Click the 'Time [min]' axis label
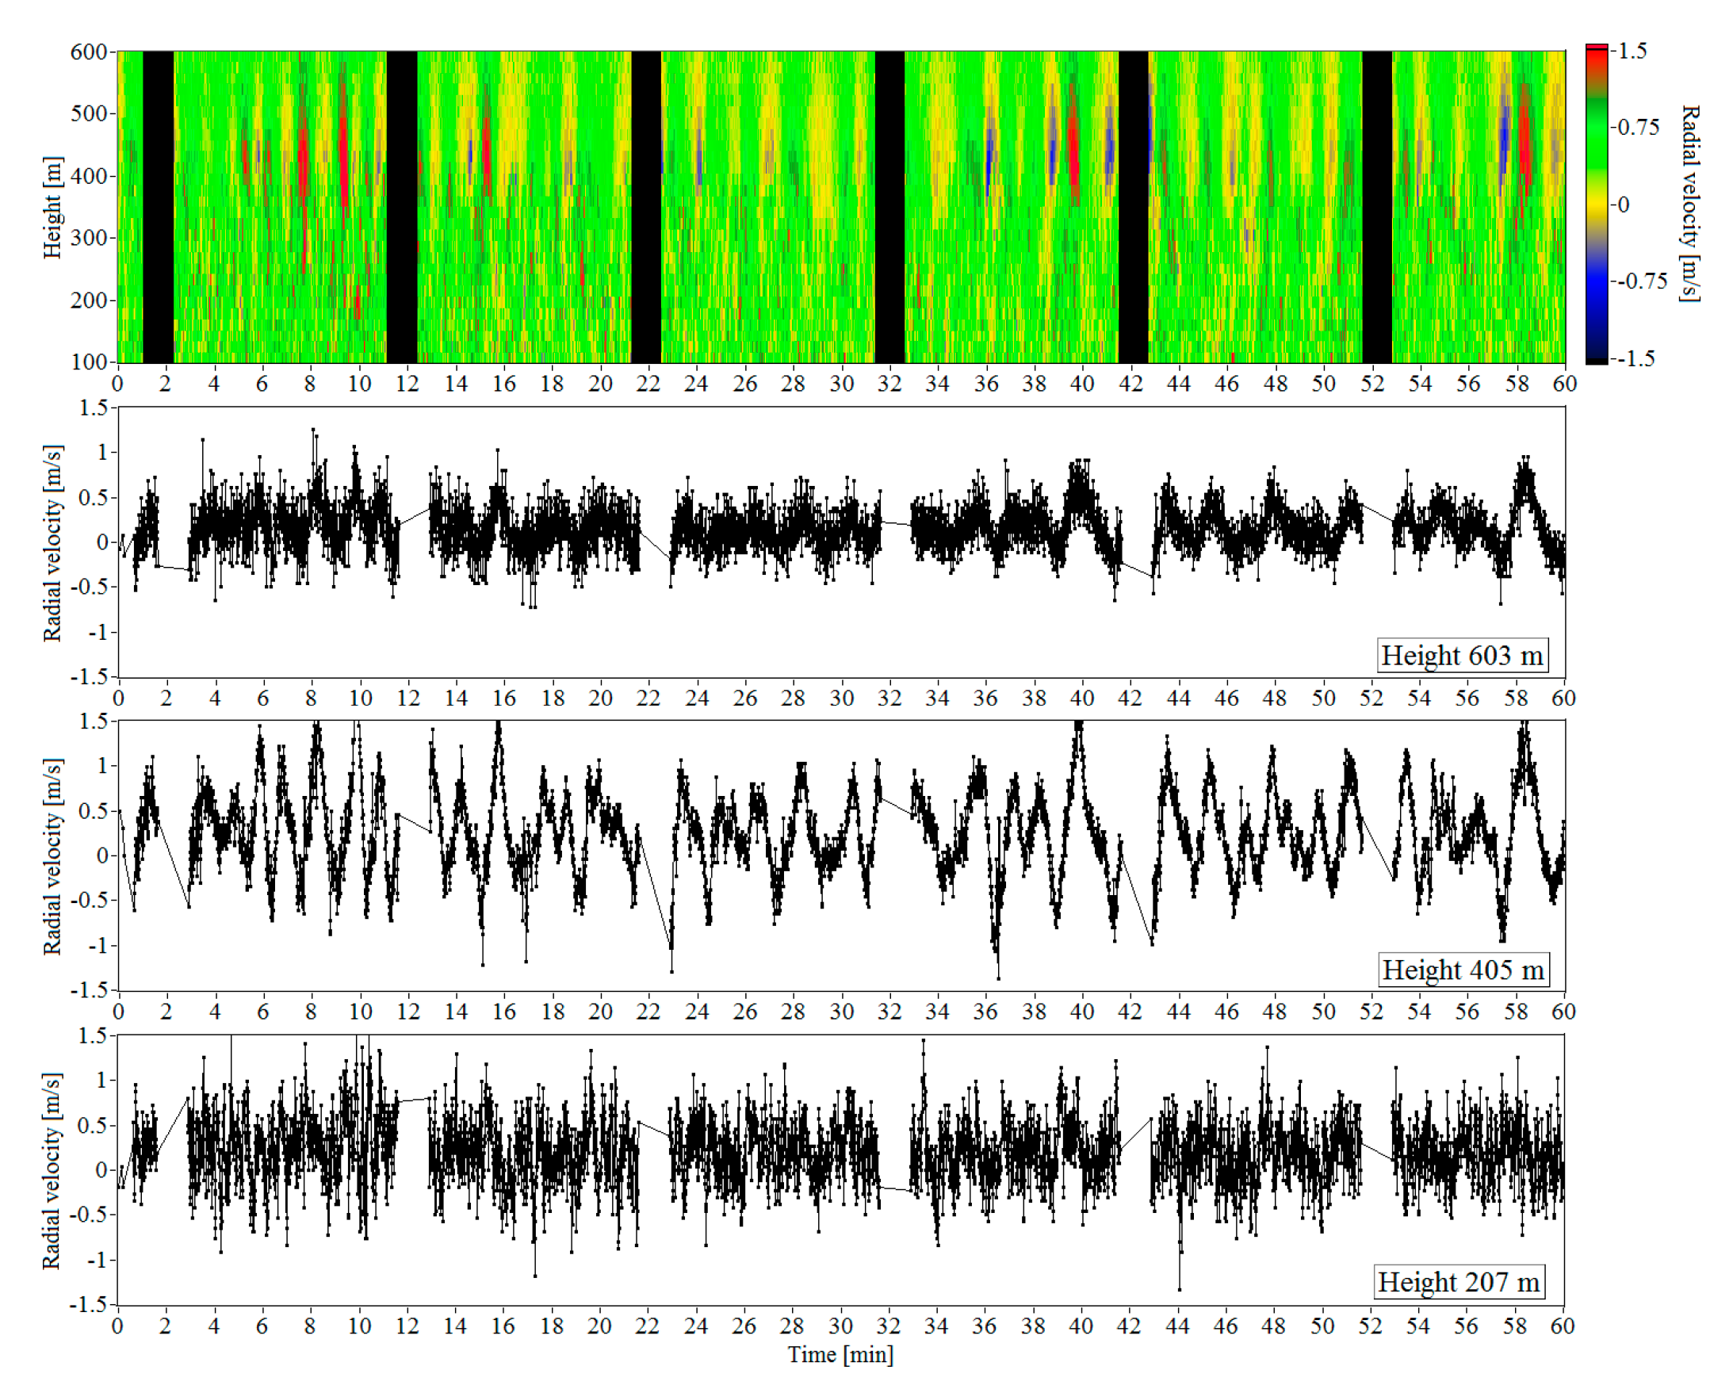 tap(840, 1354)
